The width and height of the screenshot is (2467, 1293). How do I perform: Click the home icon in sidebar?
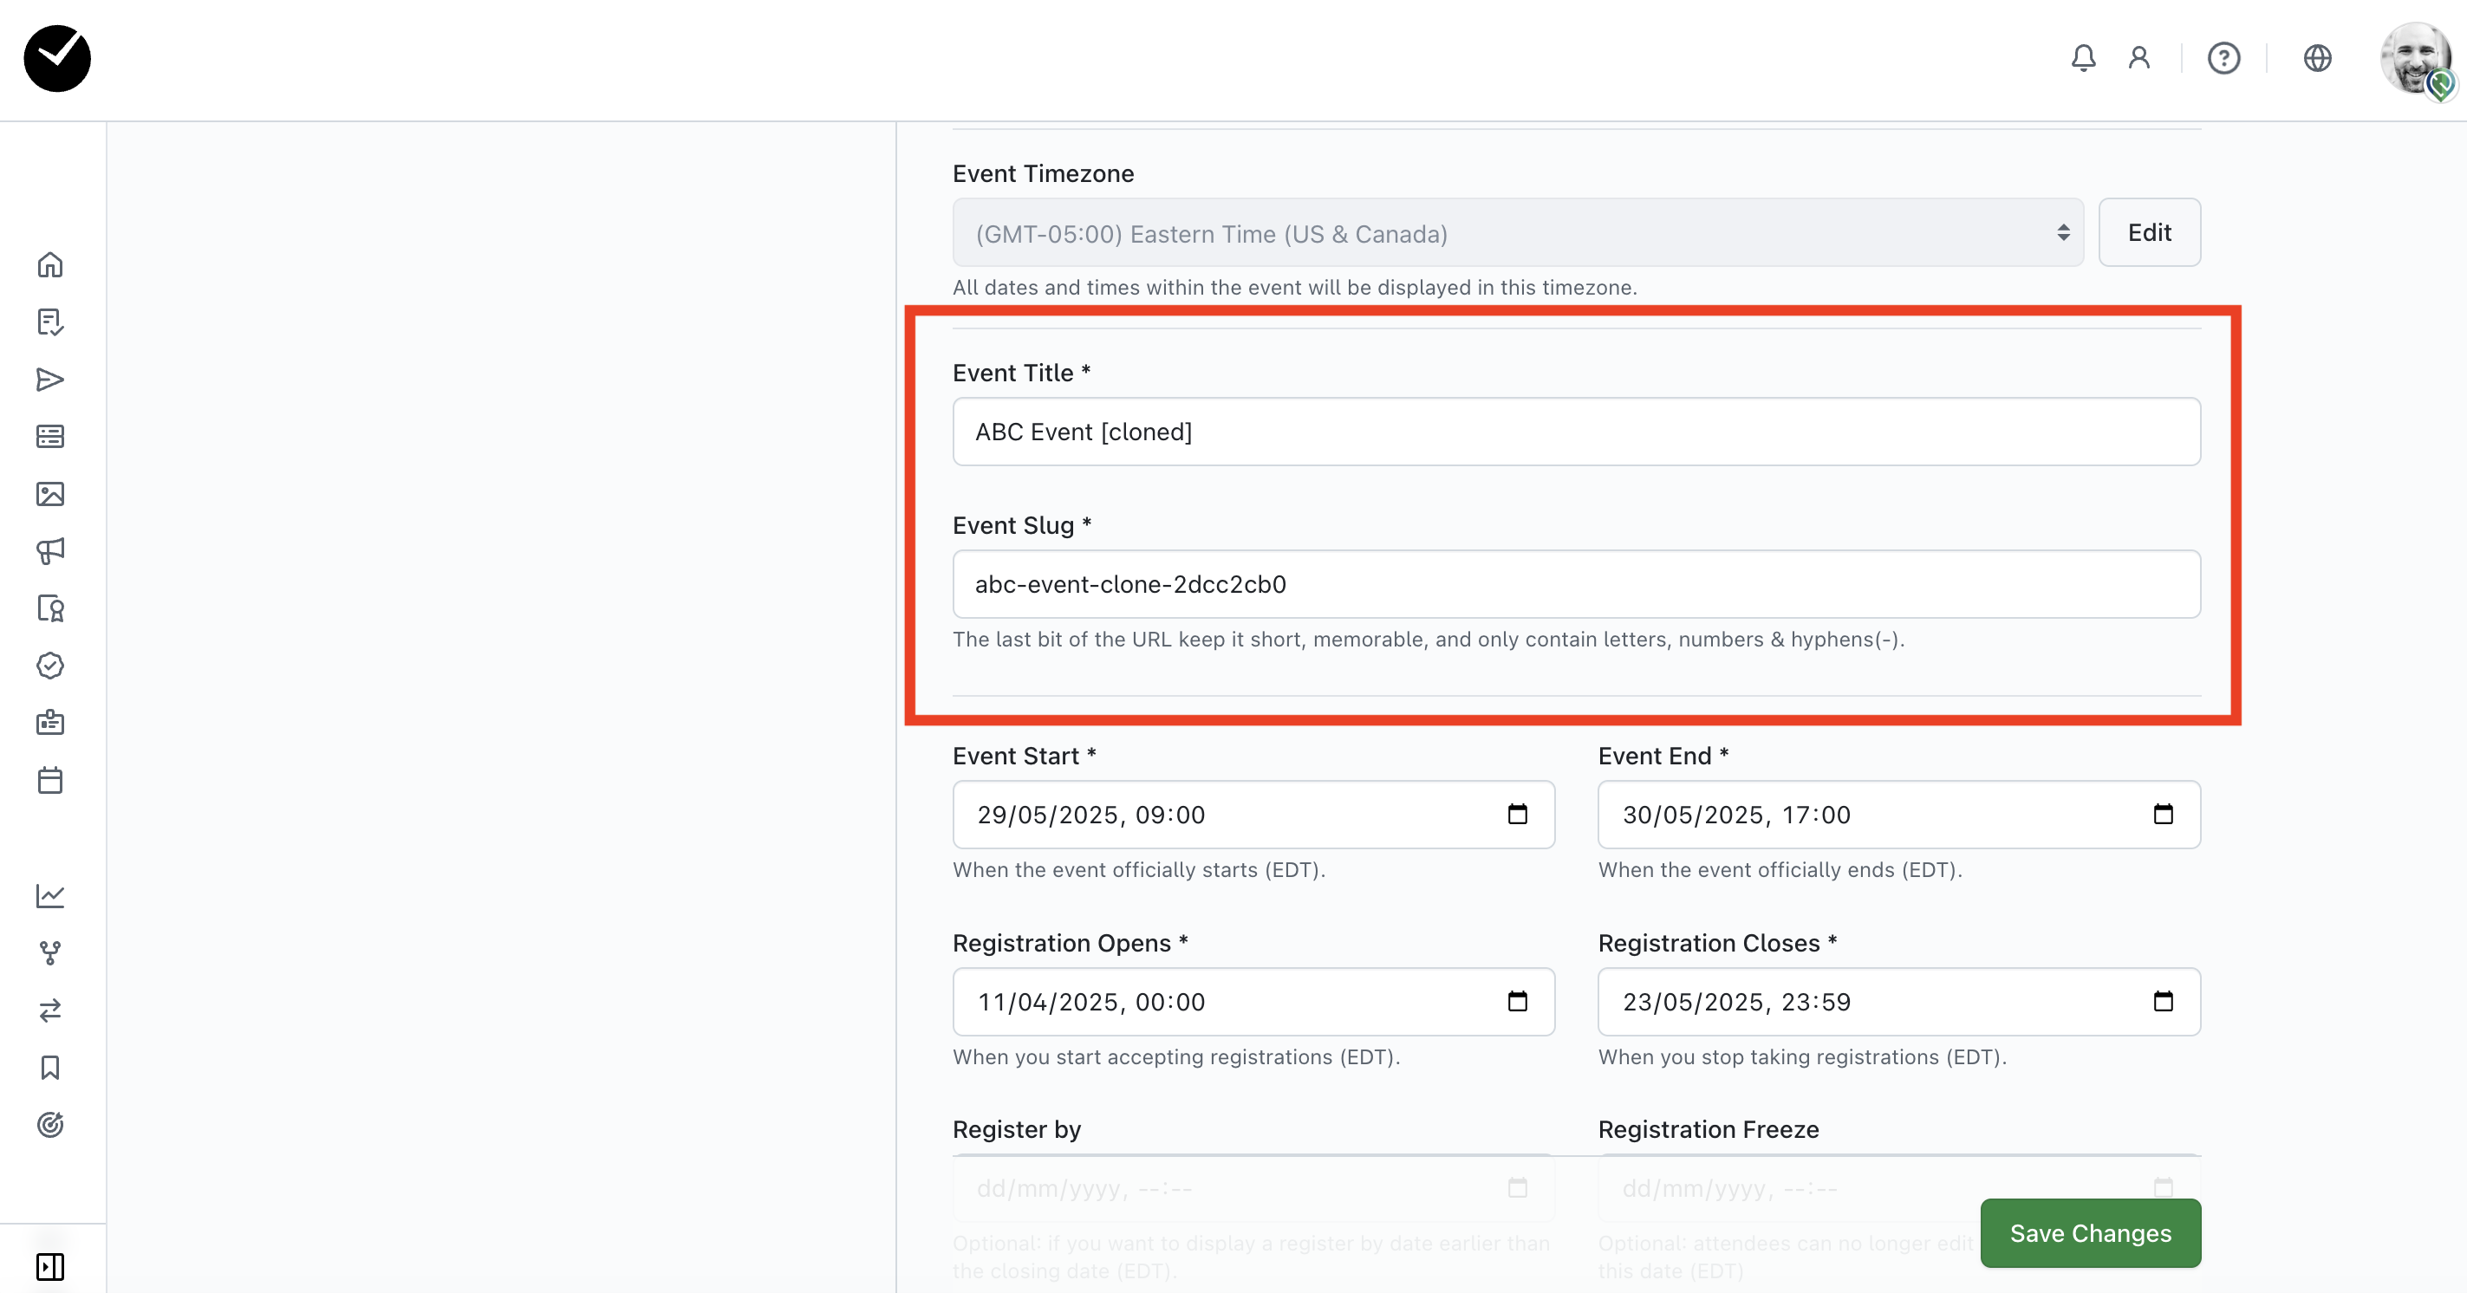49,264
